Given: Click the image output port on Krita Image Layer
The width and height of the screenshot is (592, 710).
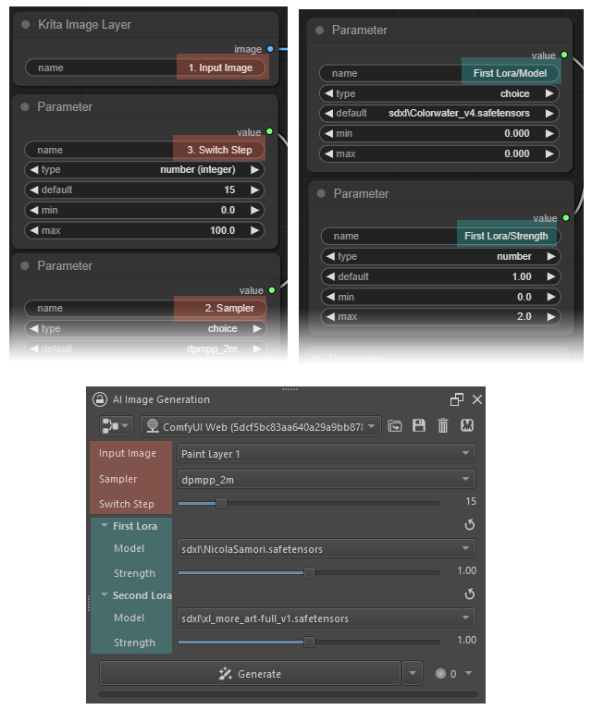Looking at the screenshot, I should 270,49.
